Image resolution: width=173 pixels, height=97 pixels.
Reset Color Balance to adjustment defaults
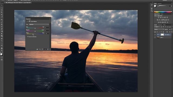point(42,49)
